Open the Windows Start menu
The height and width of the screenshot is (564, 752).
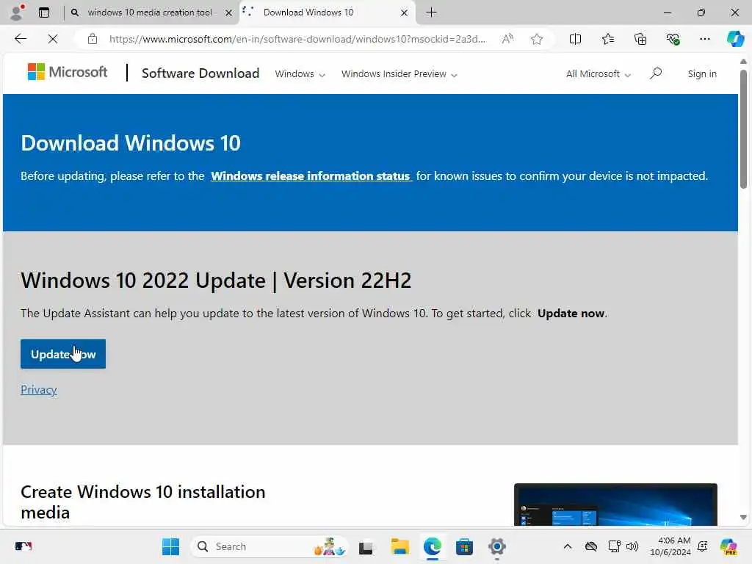click(x=170, y=546)
